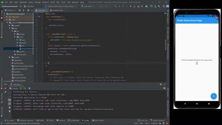Collapse android module tree node

pyautogui.click(x=7, y=23)
